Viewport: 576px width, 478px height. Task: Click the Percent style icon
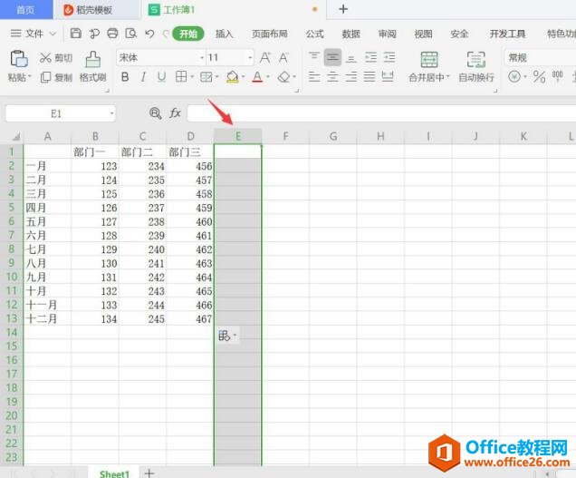(x=539, y=76)
